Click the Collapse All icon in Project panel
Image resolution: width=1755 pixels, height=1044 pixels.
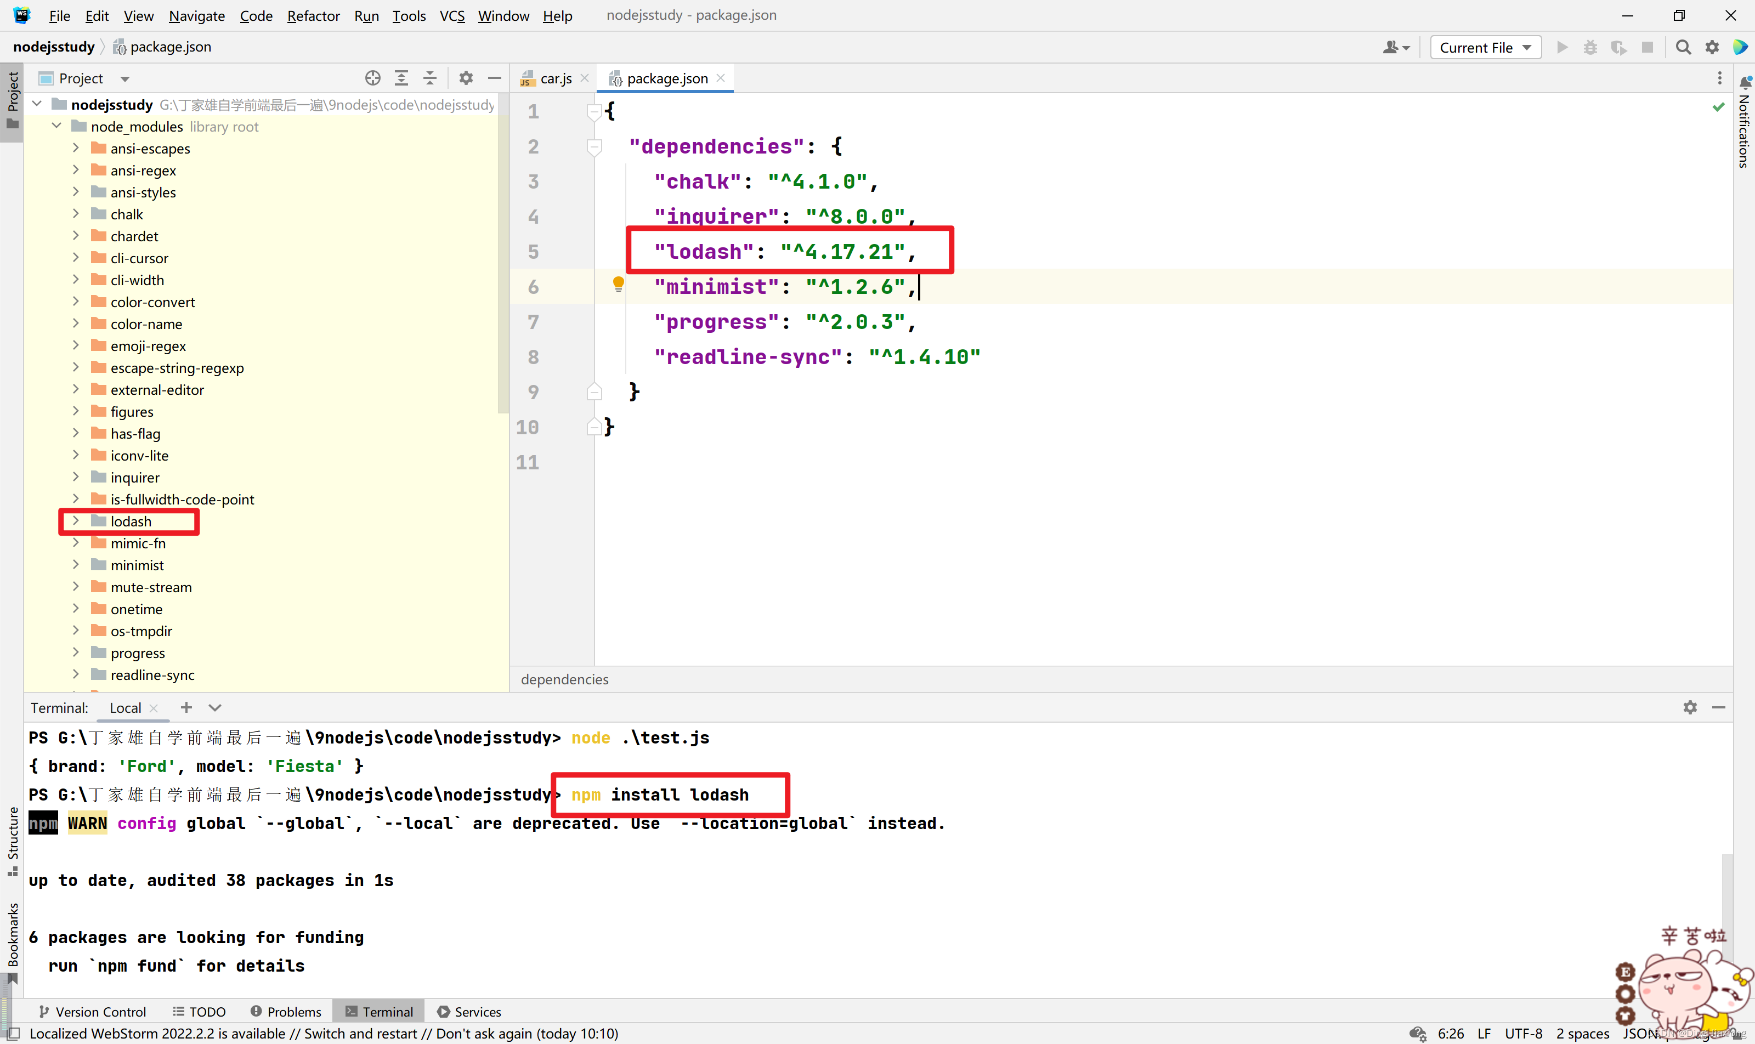(429, 78)
